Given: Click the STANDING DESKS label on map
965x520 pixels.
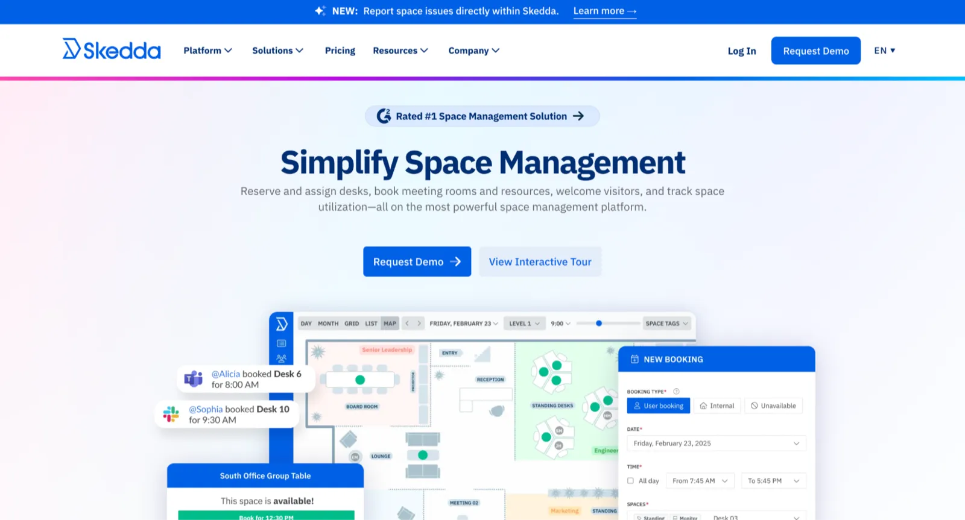Looking at the screenshot, I should [x=552, y=406].
